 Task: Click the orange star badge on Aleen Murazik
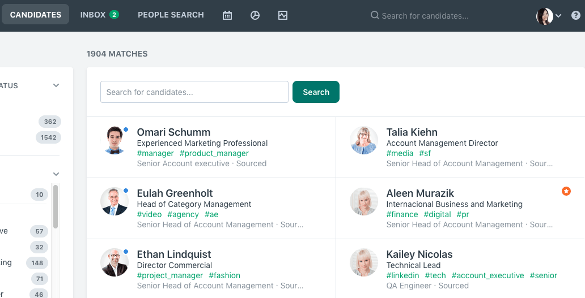coord(566,191)
